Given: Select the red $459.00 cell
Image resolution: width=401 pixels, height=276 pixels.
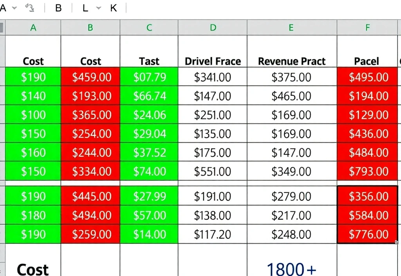Looking at the screenshot, I should pyautogui.click(x=90, y=77).
